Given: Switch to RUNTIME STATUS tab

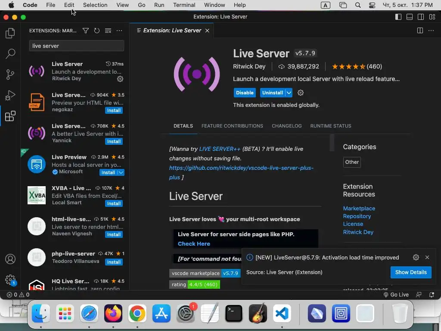Looking at the screenshot, I should click(x=330, y=126).
